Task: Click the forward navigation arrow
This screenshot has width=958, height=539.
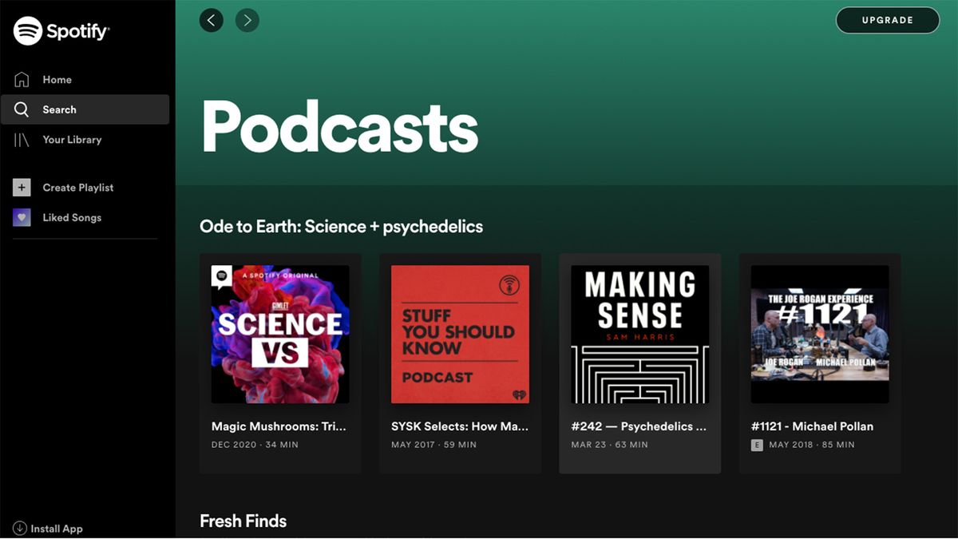Action: [x=247, y=20]
